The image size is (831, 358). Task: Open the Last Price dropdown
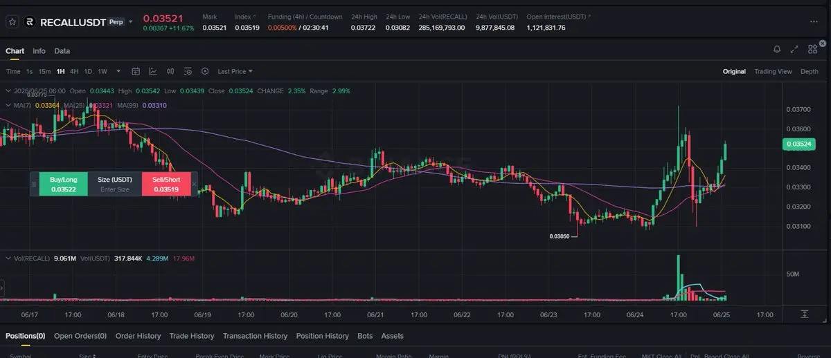[235, 71]
